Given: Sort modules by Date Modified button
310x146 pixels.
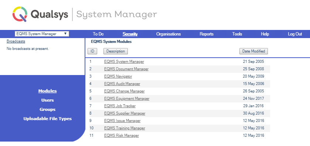Looking at the screenshot, I should [x=254, y=51].
